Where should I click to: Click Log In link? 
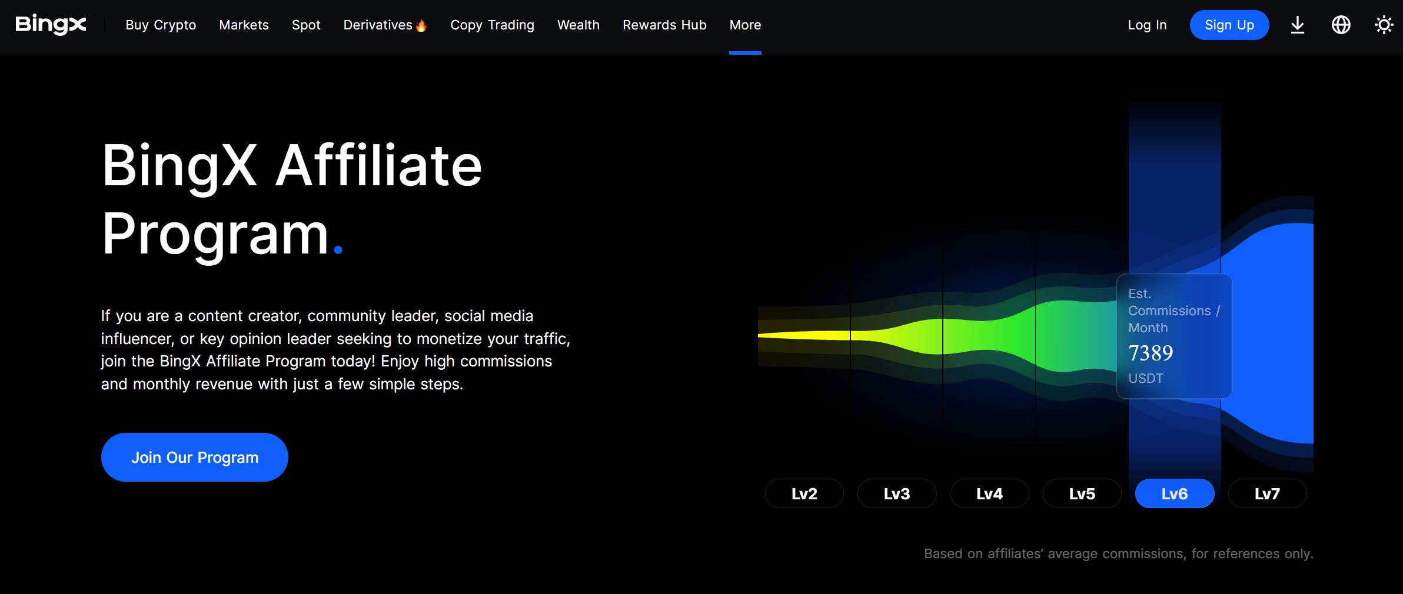(1147, 25)
